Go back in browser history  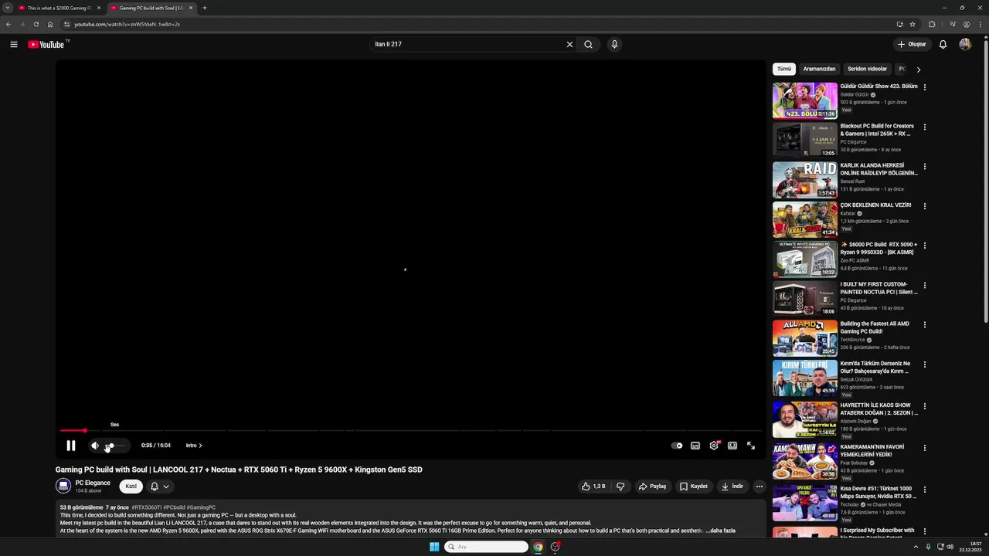pyautogui.click(x=8, y=24)
